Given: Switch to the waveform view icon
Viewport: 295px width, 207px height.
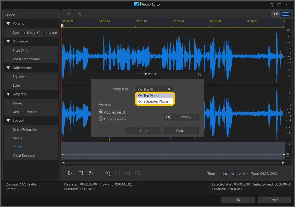Looking at the screenshot, I should click(x=275, y=14).
